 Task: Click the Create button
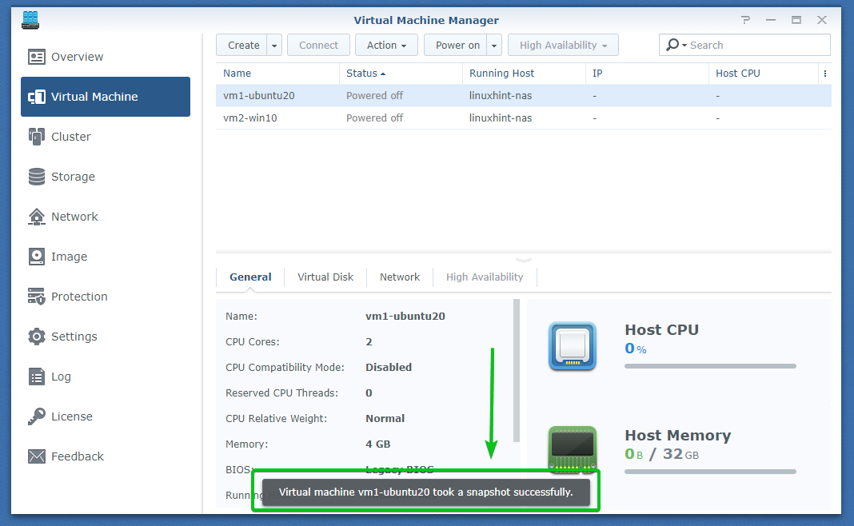[243, 46]
